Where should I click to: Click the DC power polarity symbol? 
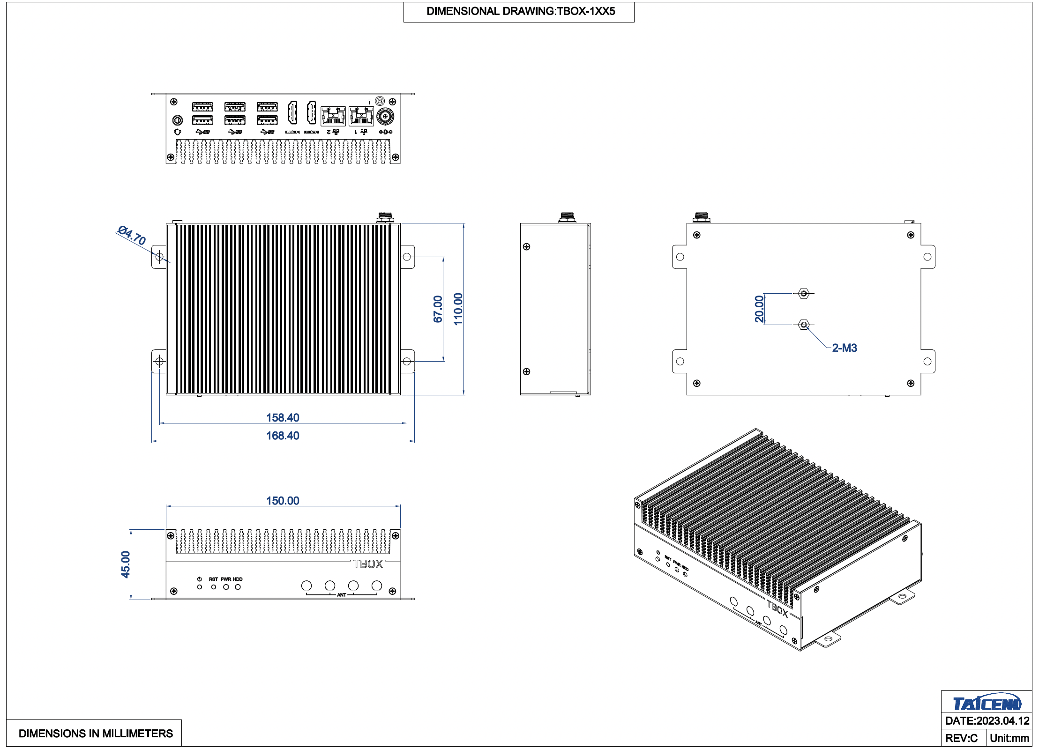click(385, 132)
